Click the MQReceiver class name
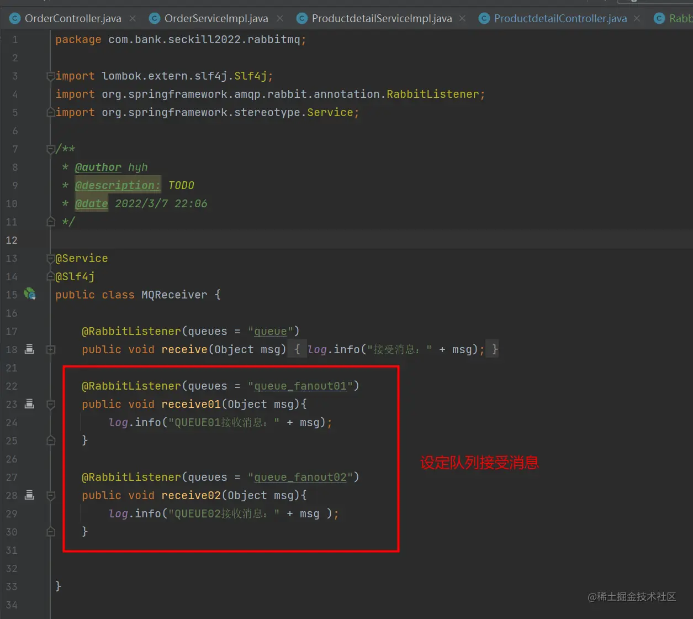693x619 pixels. [x=174, y=295]
